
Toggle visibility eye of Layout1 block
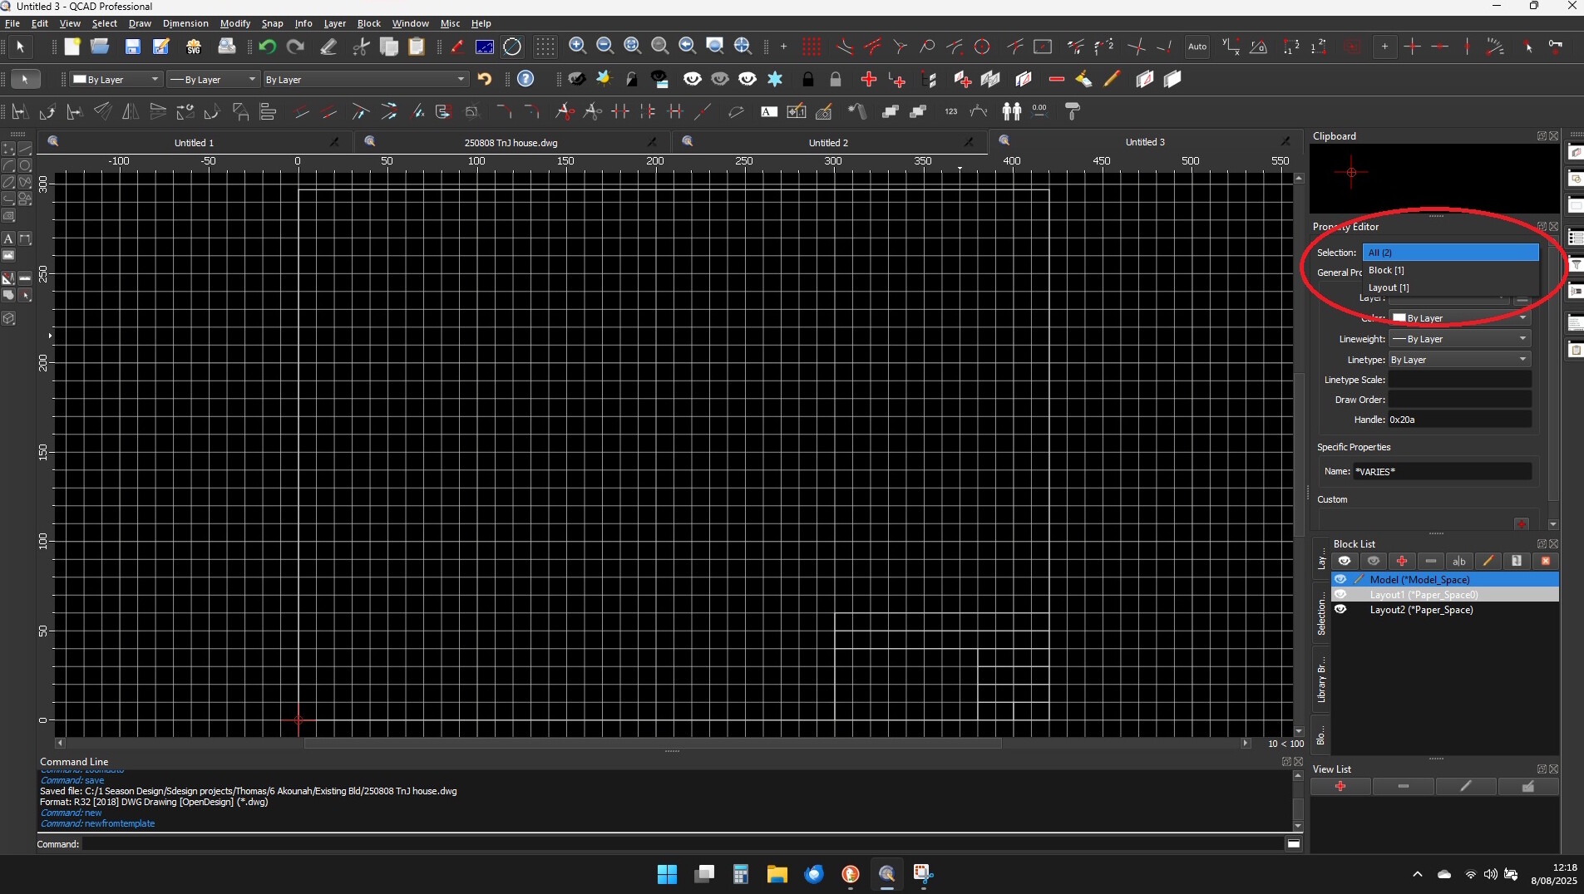click(x=1340, y=594)
